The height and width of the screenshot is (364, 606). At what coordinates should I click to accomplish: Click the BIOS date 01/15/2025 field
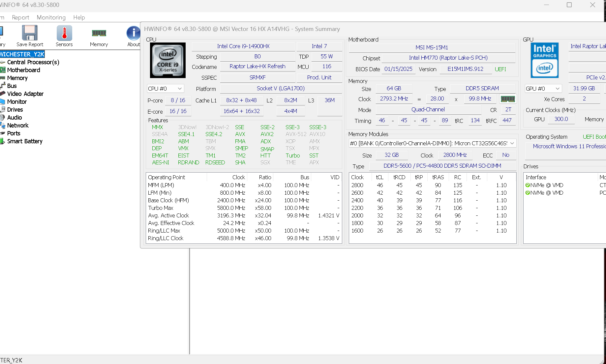tap(398, 69)
